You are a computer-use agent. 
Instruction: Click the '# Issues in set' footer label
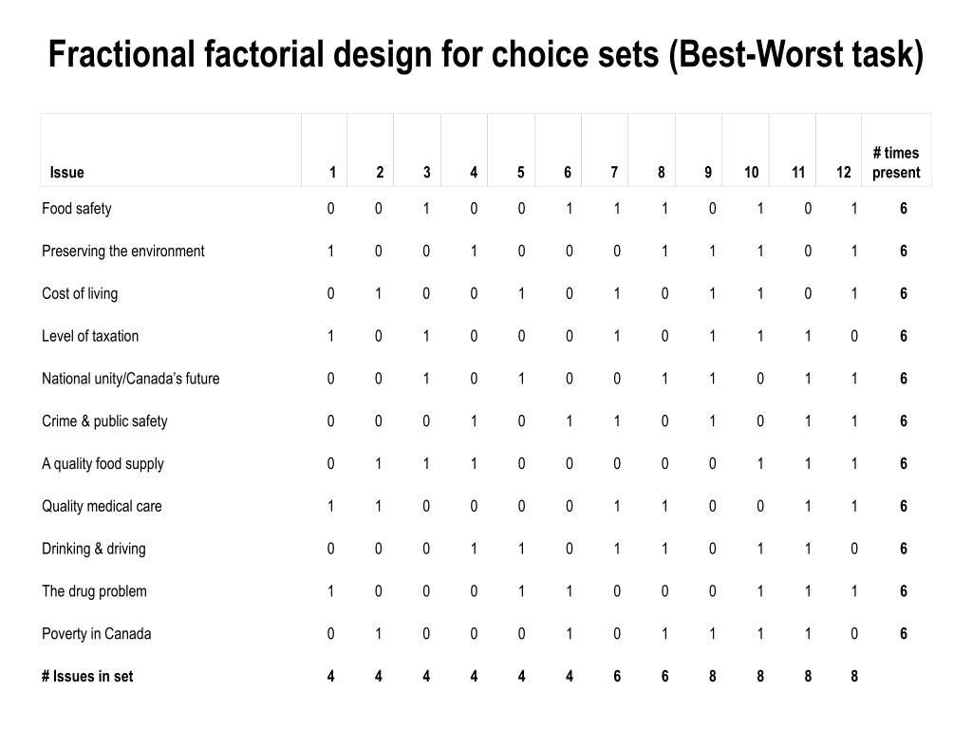tap(86, 676)
